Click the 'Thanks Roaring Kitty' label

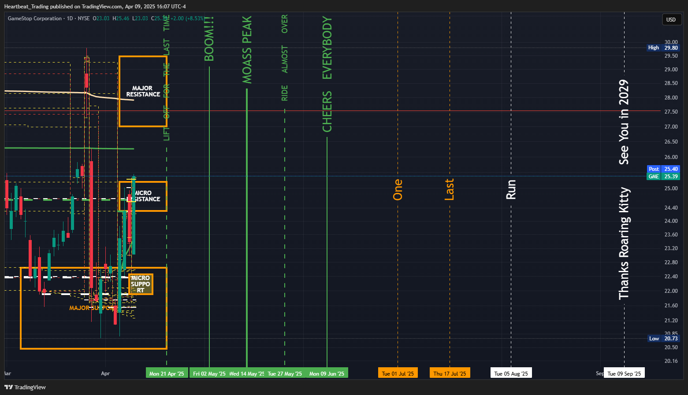click(624, 244)
